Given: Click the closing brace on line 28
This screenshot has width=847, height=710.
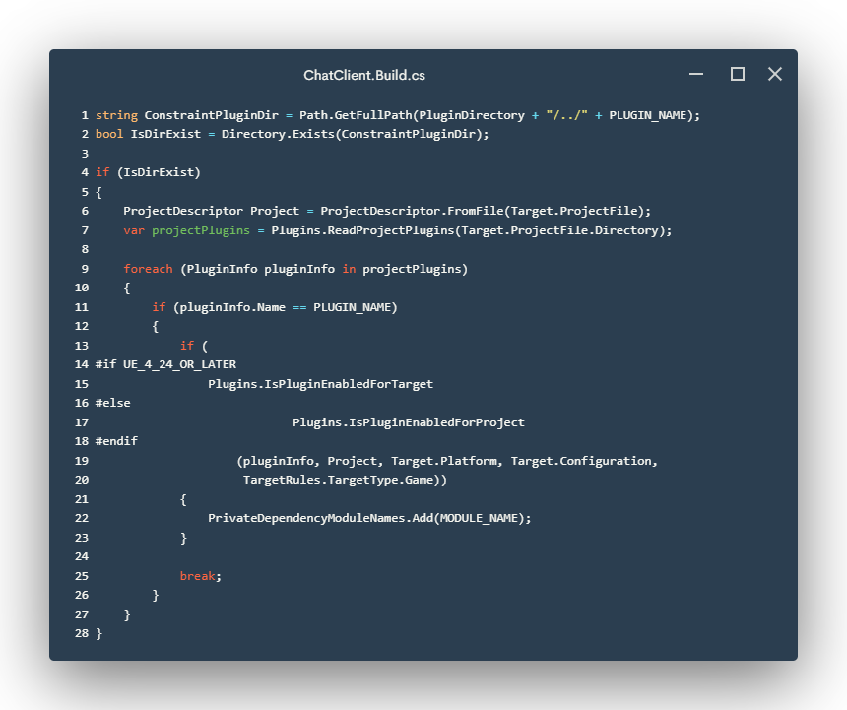Looking at the screenshot, I should point(98,633).
